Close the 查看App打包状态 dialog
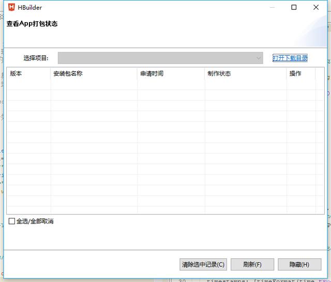This screenshot has width=331, height=282. [316, 7]
